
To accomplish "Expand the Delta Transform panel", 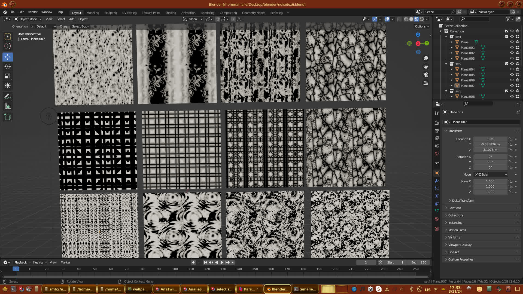I will (x=463, y=201).
